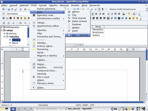Image resolution: width=148 pixels, height=111 pixels.
Task: Open the Tabuľka menu in the menu bar
Action: point(53,5)
